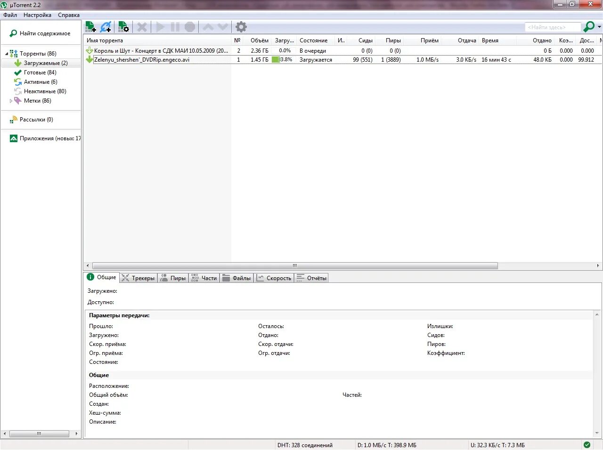Viewport: 603px width, 450px height.
Task: Move torrent up in queue
Action: click(x=208, y=27)
